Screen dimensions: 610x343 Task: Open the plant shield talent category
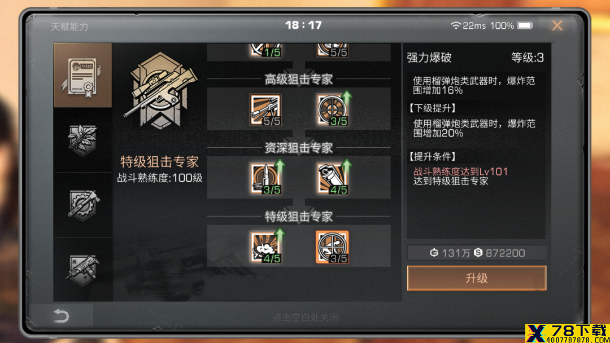pos(82,140)
